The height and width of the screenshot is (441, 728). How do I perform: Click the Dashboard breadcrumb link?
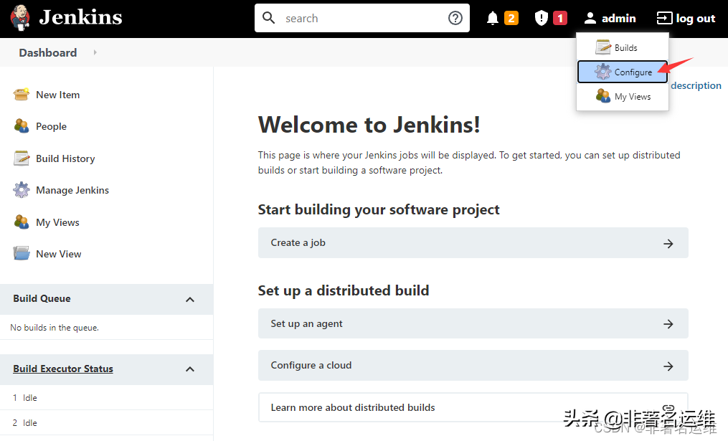coord(47,52)
